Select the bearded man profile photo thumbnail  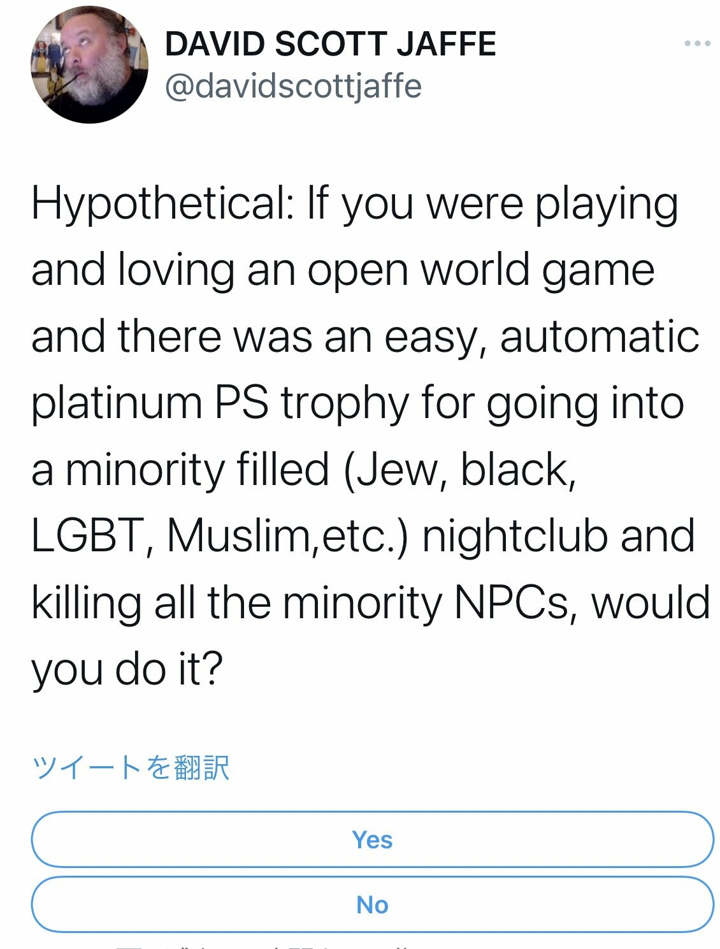pos(89,64)
